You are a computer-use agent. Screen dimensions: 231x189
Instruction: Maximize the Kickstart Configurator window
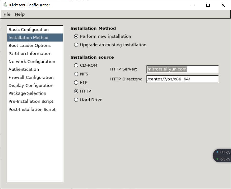coord(208,5)
